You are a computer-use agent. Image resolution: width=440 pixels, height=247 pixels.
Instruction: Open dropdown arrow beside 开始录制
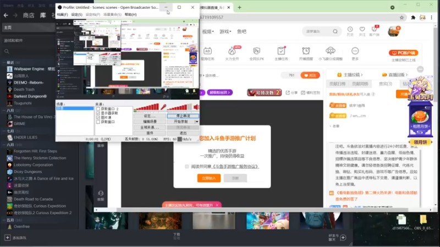[197, 121]
